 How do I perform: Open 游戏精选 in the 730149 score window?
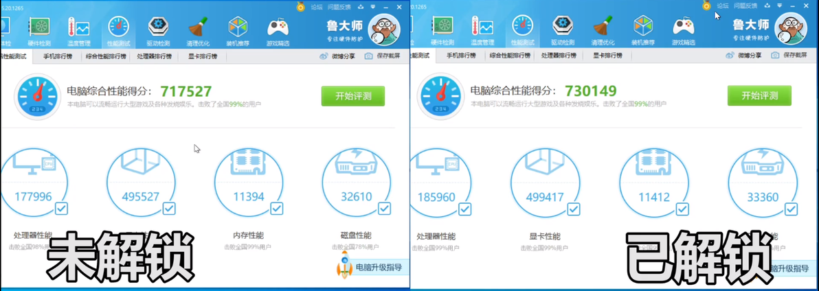click(683, 32)
